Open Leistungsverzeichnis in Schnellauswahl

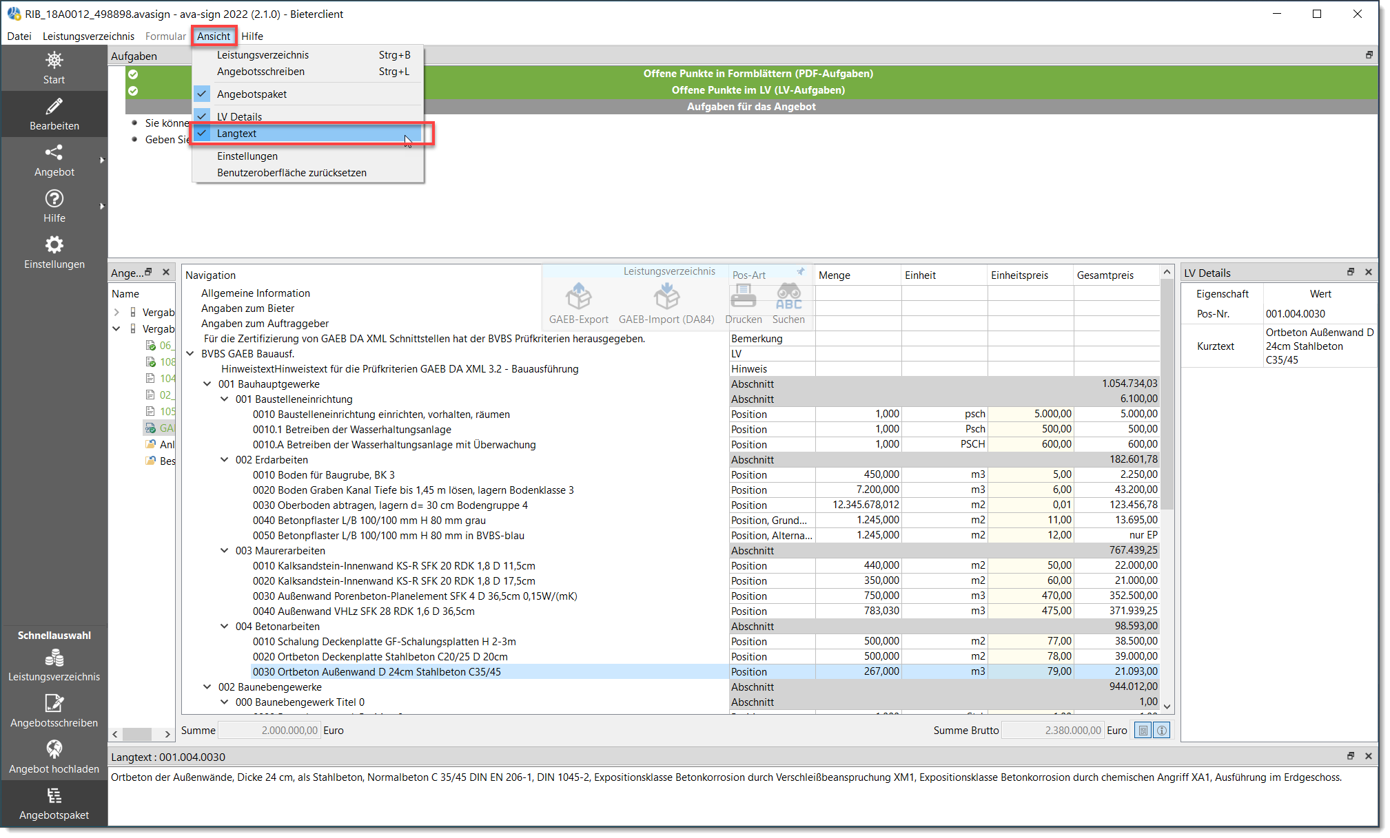click(x=54, y=665)
